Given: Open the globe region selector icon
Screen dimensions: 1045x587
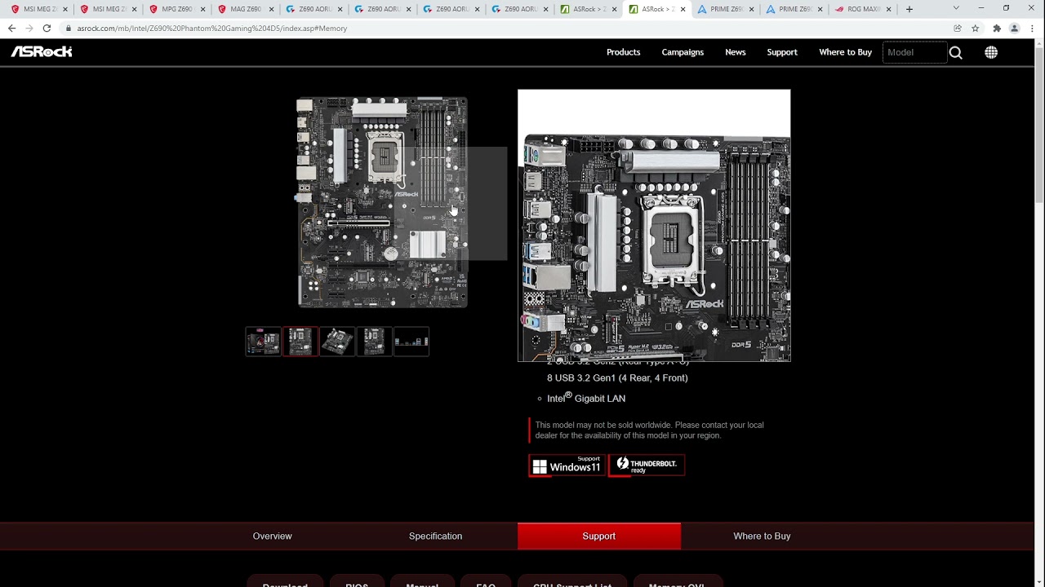Looking at the screenshot, I should [990, 52].
